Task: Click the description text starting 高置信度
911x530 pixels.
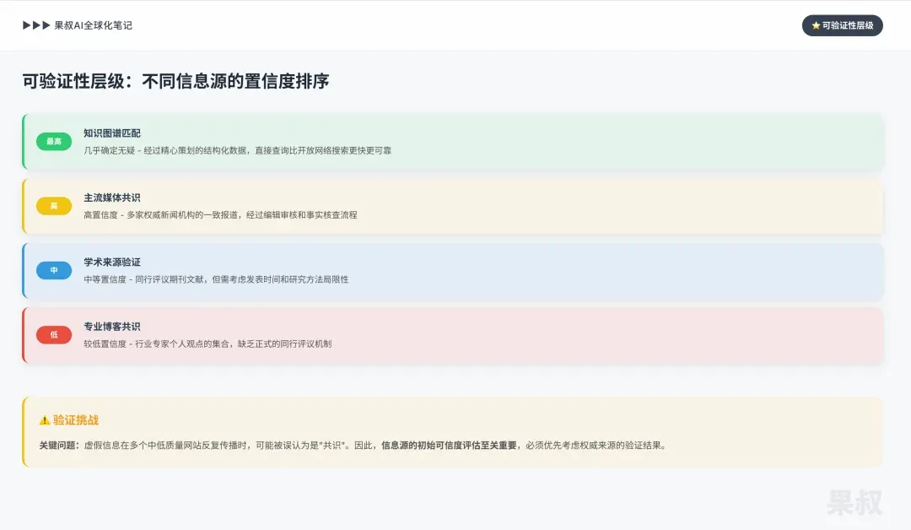Action: pyautogui.click(x=220, y=215)
